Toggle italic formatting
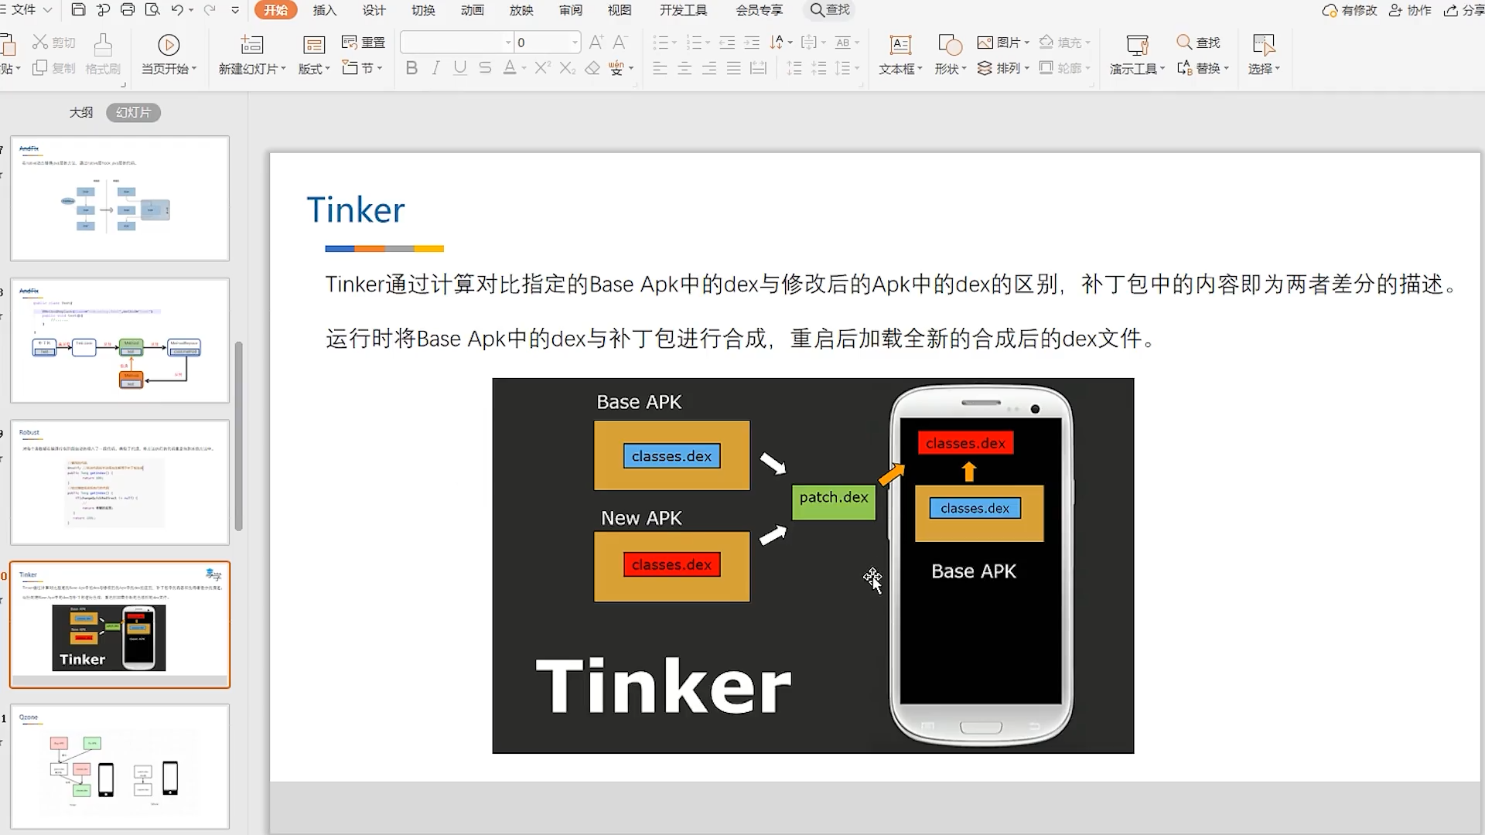The height and width of the screenshot is (835, 1485). click(x=435, y=68)
